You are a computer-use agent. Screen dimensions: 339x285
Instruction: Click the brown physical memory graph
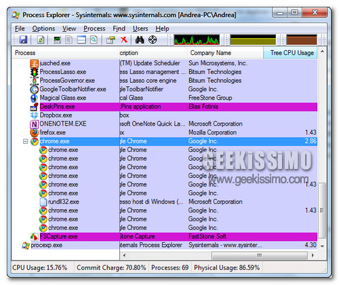tap(302, 40)
